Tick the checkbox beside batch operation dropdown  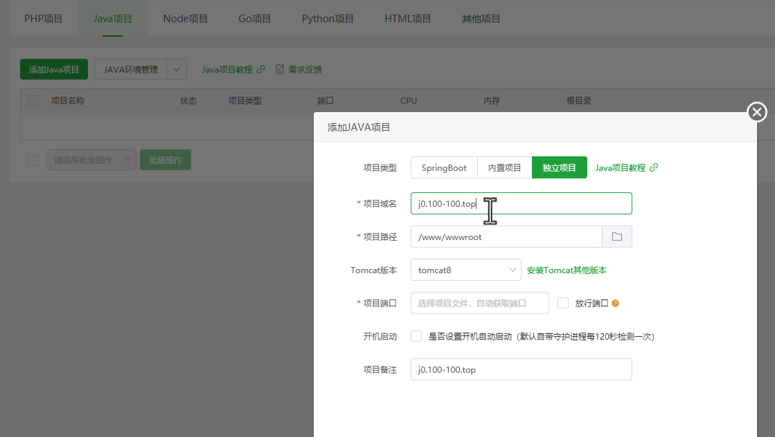[33, 160]
